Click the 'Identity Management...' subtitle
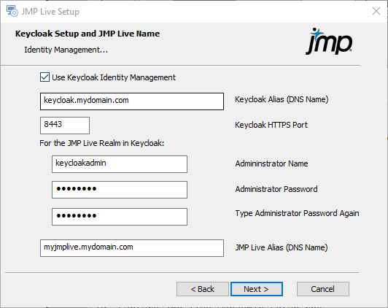The image size is (388, 308). point(66,50)
